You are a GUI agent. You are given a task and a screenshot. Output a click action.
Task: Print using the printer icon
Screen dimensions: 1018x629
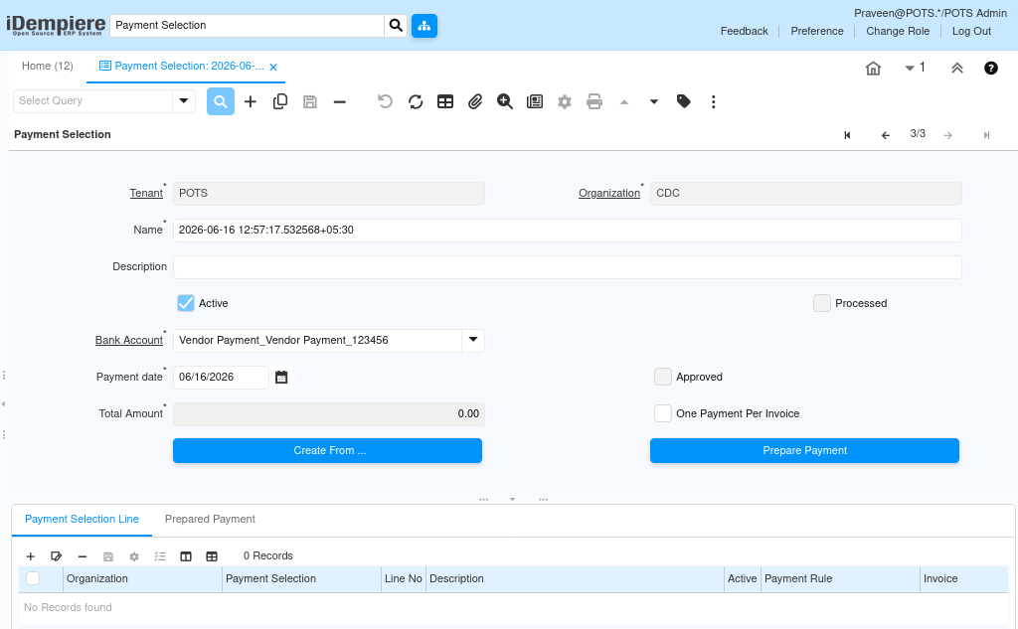(594, 102)
